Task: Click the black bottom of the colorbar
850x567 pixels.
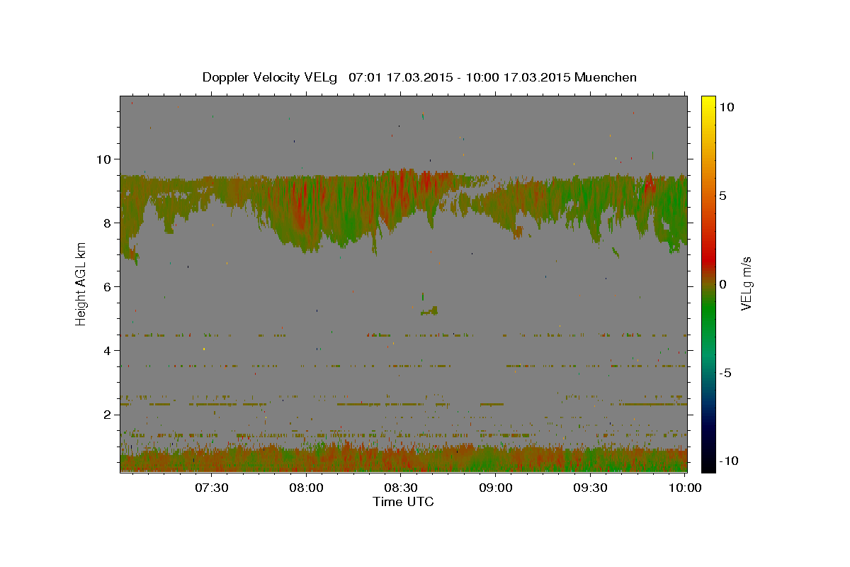Action: click(x=708, y=466)
